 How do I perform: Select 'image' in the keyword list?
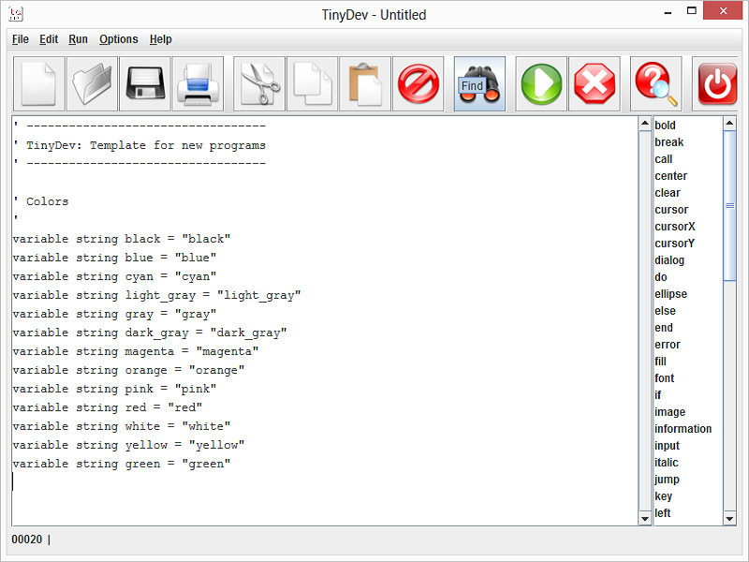[x=669, y=412]
